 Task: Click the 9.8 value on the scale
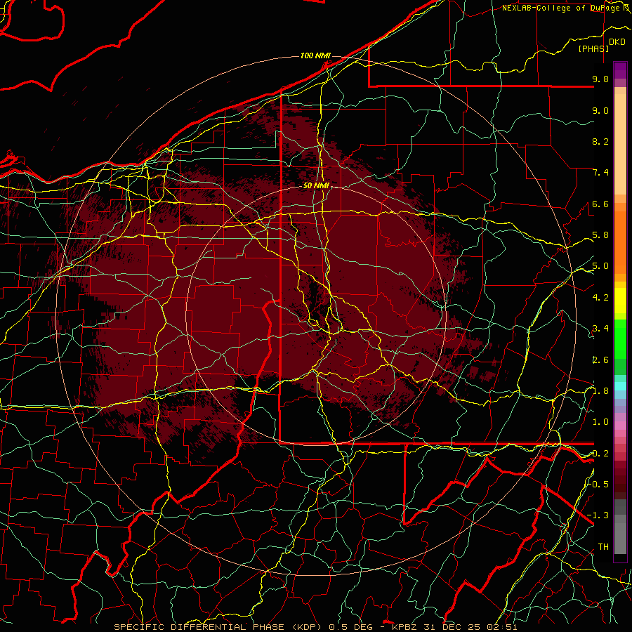click(600, 79)
